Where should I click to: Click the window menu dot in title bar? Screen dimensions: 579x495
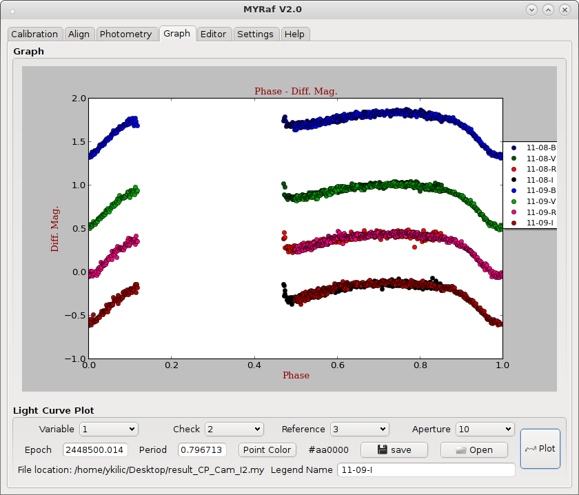pos(12,12)
